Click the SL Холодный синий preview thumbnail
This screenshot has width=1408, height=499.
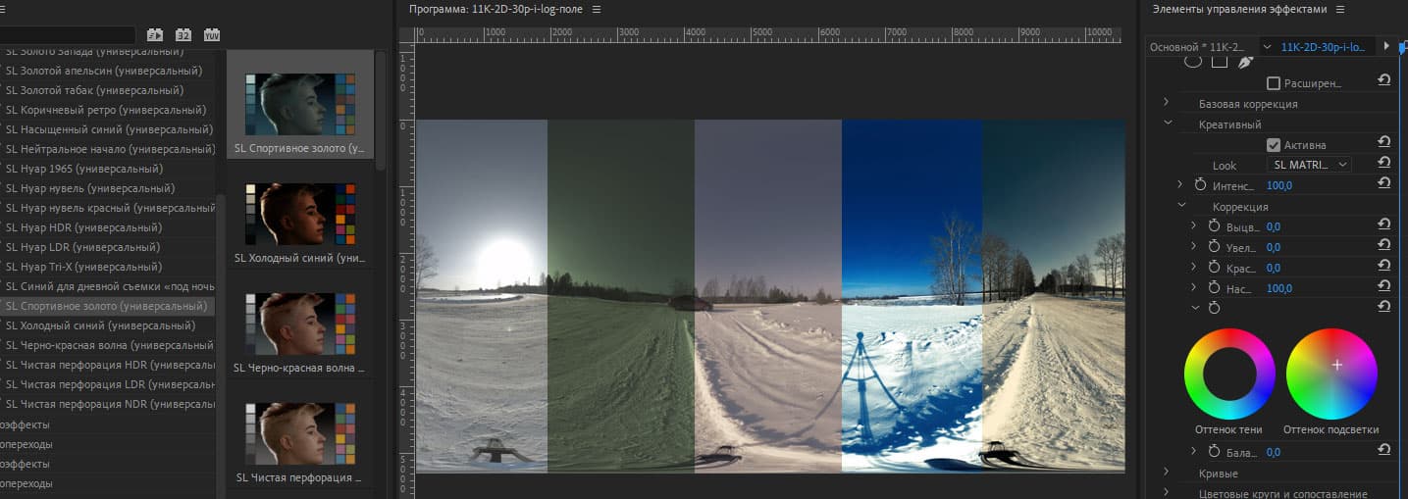pos(299,214)
